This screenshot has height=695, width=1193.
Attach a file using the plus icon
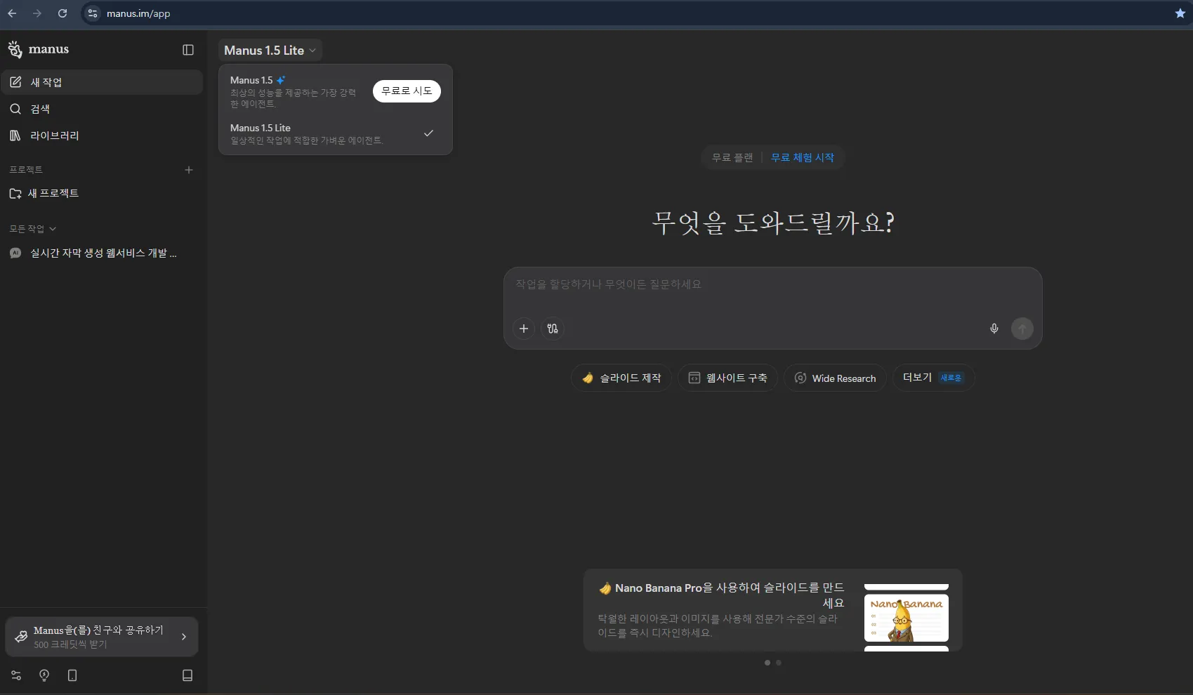523,329
